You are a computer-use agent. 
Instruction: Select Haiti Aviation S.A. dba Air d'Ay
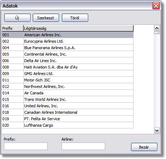[x=68, y=67]
